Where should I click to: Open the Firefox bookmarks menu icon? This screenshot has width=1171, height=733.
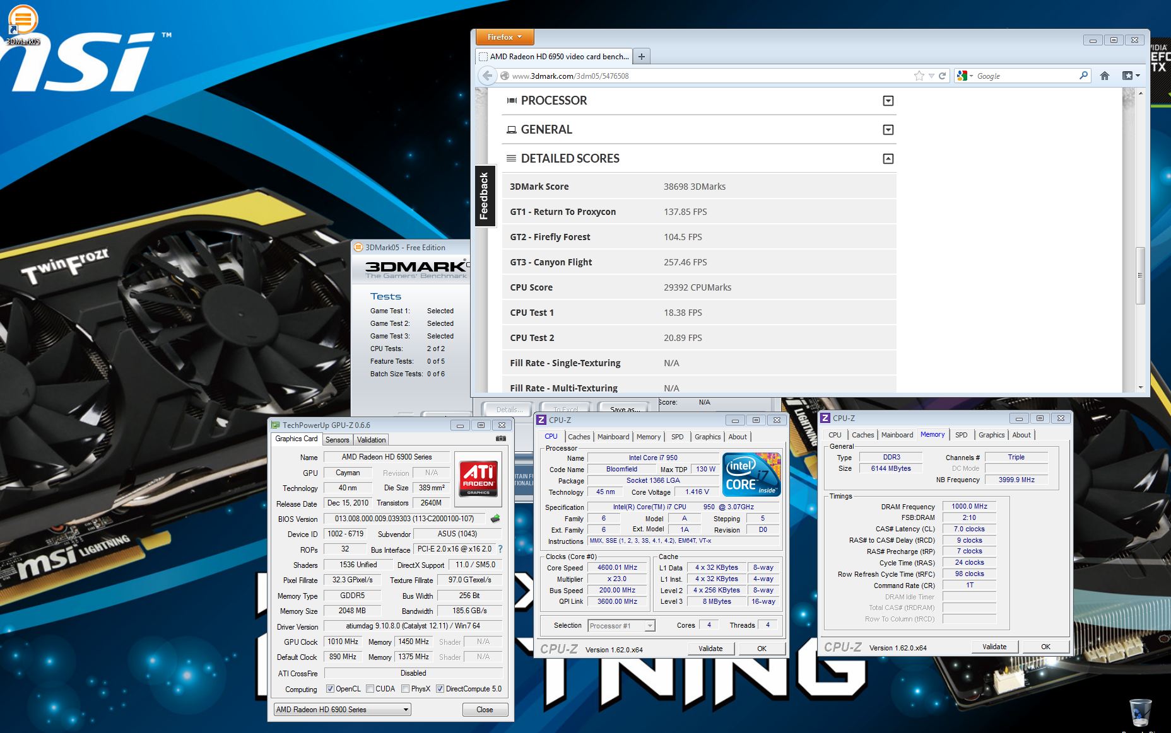click(1131, 76)
